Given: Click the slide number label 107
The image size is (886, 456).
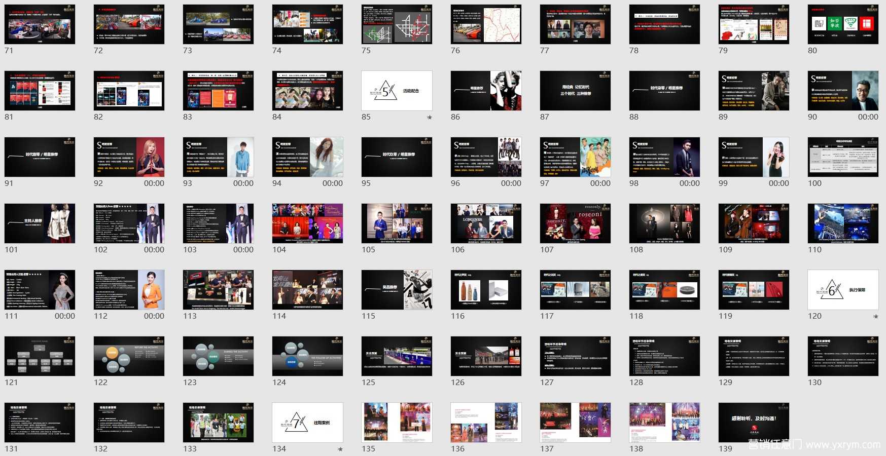Looking at the screenshot, I should (x=547, y=250).
